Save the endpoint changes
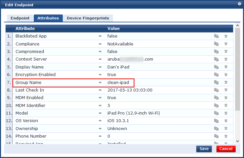Image resolution: width=244 pixels, height=158 pixels. [204, 149]
